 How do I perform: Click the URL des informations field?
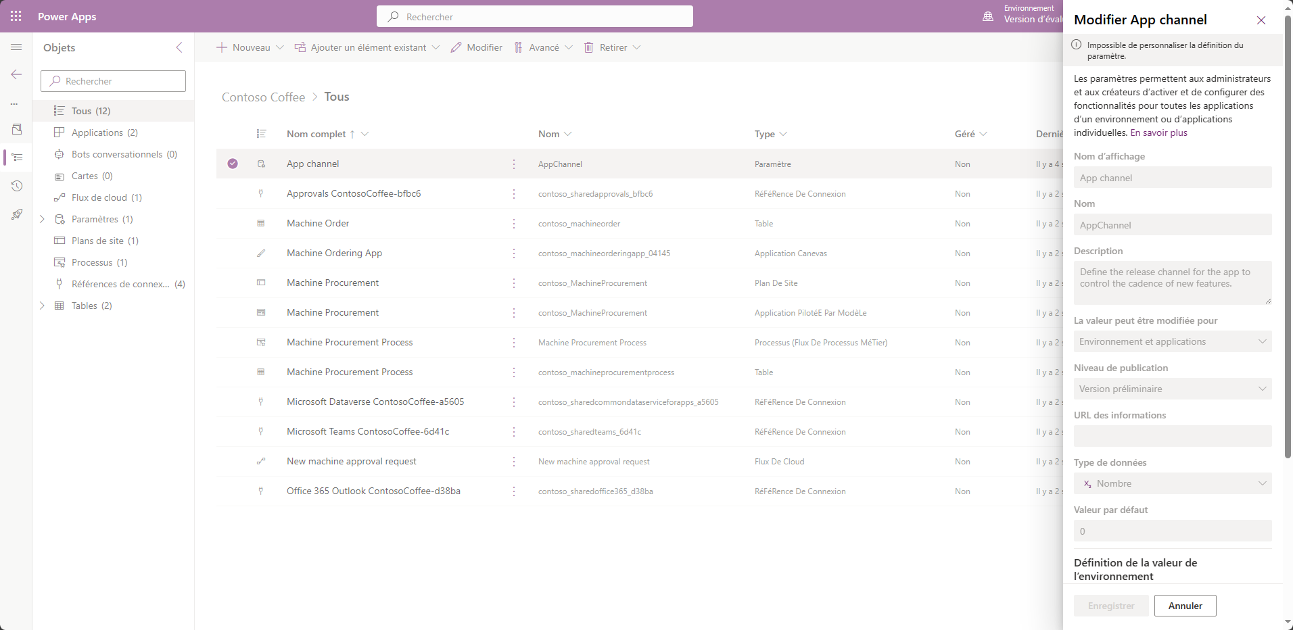(1173, 436)
